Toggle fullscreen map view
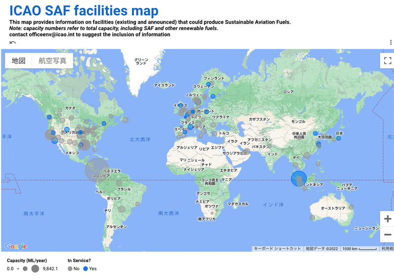Viewport: 394px width, 279px height. point(388,61)
